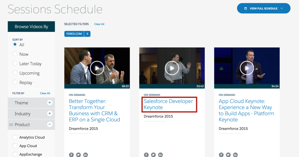Share Salesforce Developer Keynote on Facebook
The height and width of the screenshot is (157, 299).
point(146,155)
